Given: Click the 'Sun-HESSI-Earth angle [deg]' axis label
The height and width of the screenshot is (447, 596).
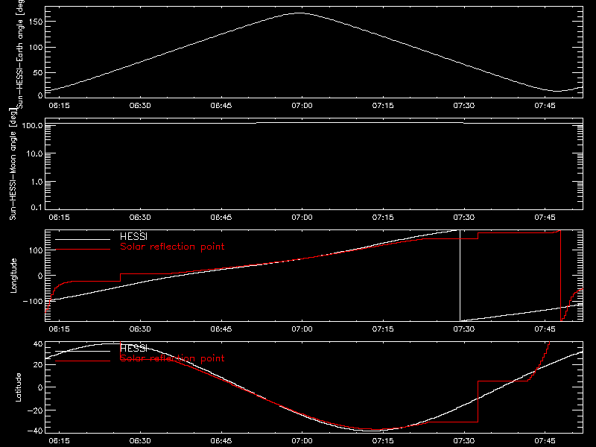Looking at the screenshot, I should click(x=20, y=54).
